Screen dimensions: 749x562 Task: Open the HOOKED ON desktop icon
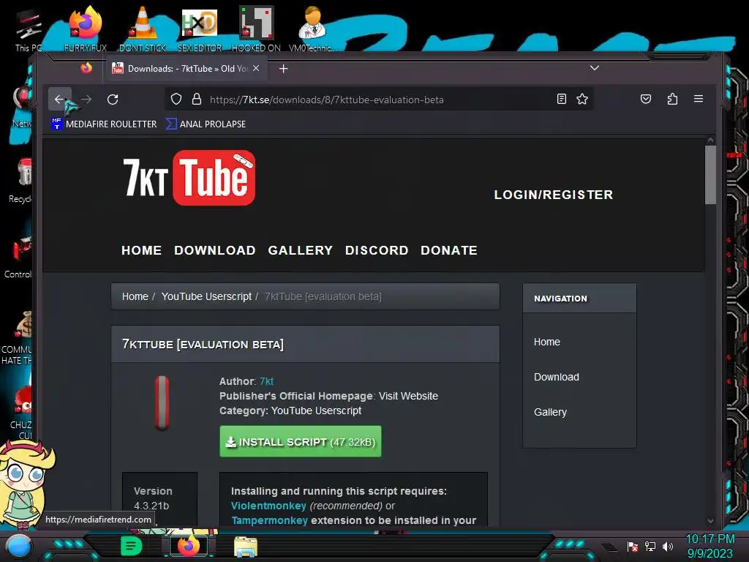[x=256, y=29]
